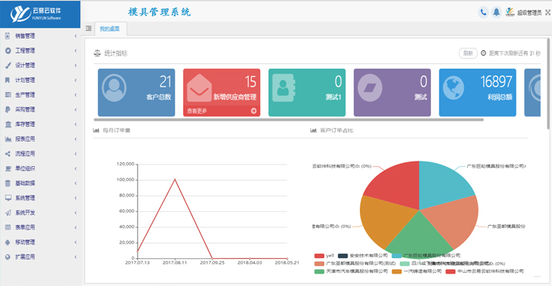552x286 pixels.
Task: Click the clock icon beside refresh countdown
Action: 483,53
